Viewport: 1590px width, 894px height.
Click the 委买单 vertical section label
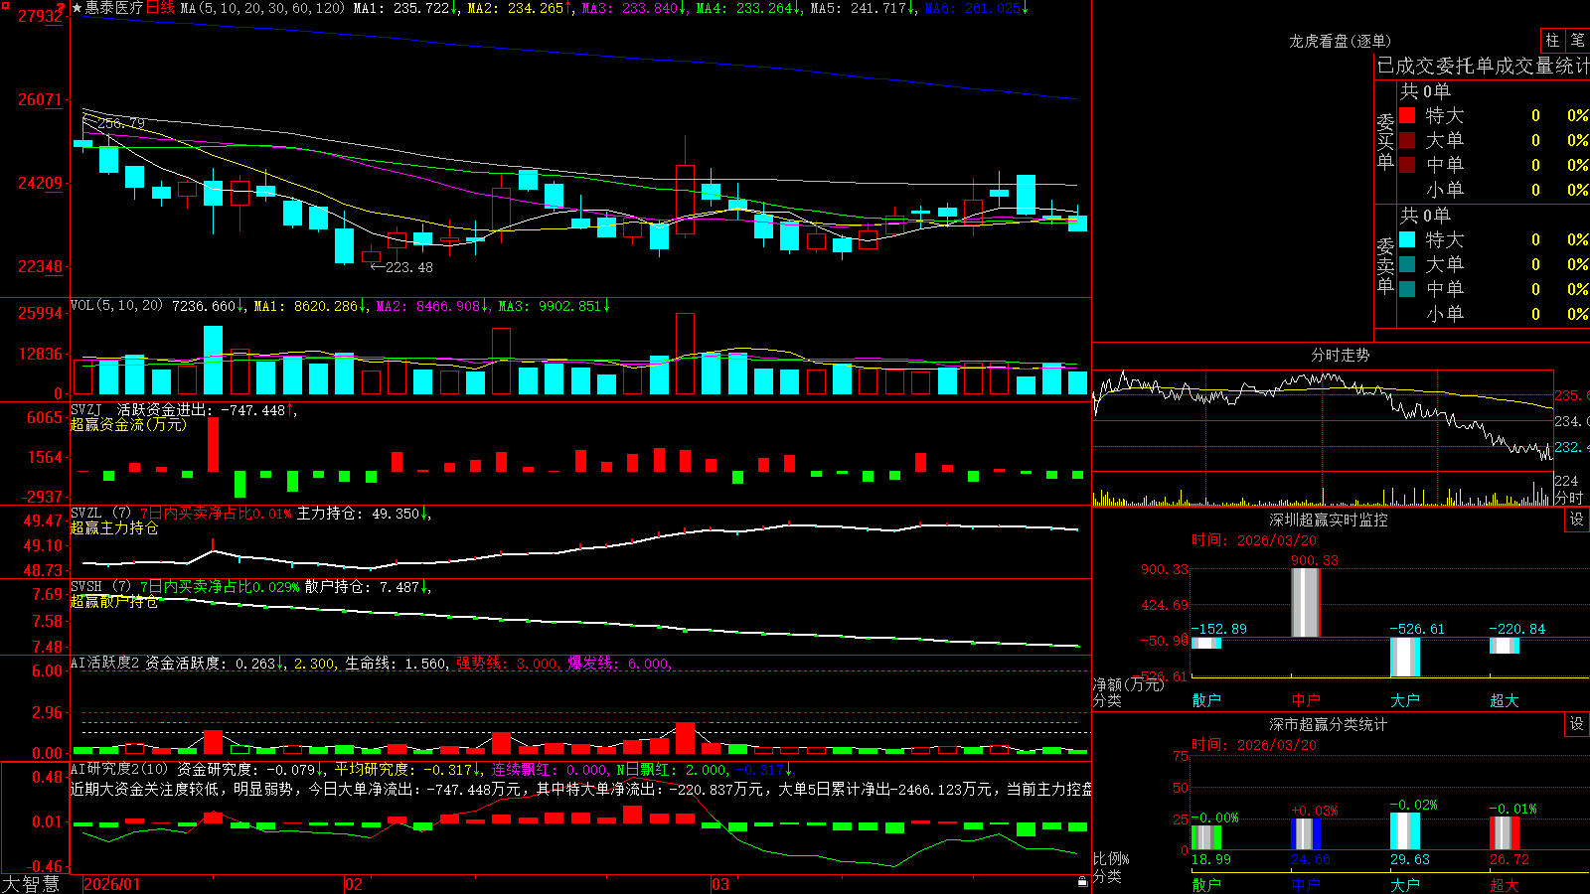(x=1385, y=142)
